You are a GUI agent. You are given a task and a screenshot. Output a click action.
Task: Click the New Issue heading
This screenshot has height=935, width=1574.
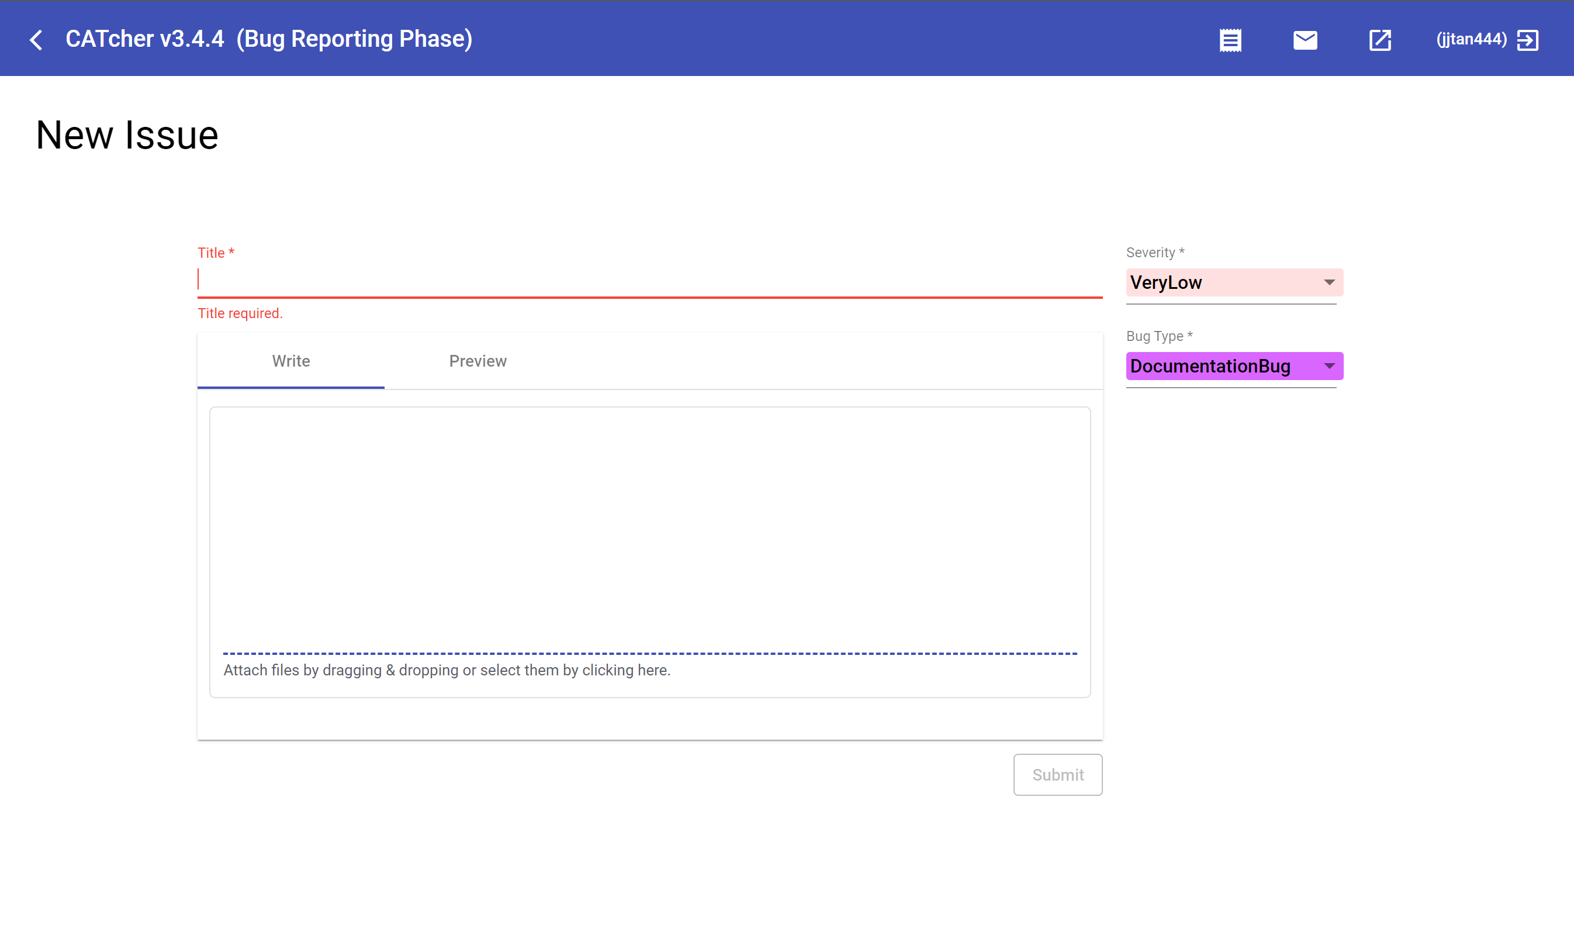[127, 135]
